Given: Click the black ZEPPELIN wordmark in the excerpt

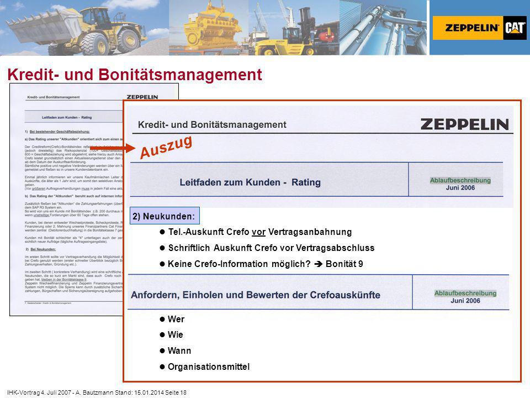Looking at the screenshot, I should (464, 124).
